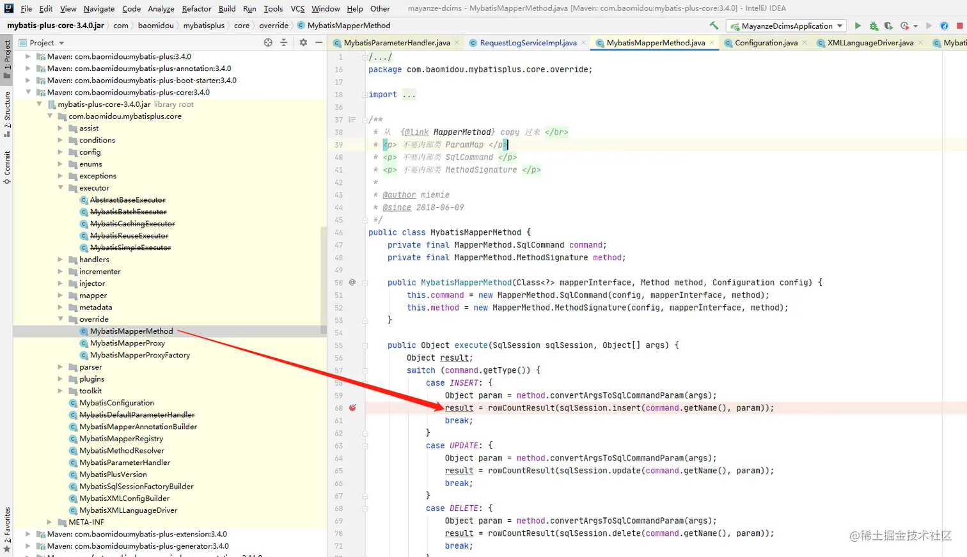Close the MybatisMapperMethod.java tab
Image resolution: width=967 pixels, height=557 pixels.
coord(712,43)
